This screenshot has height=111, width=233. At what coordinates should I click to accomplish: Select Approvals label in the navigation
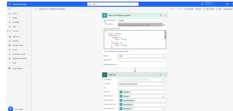tap(16, 37)
